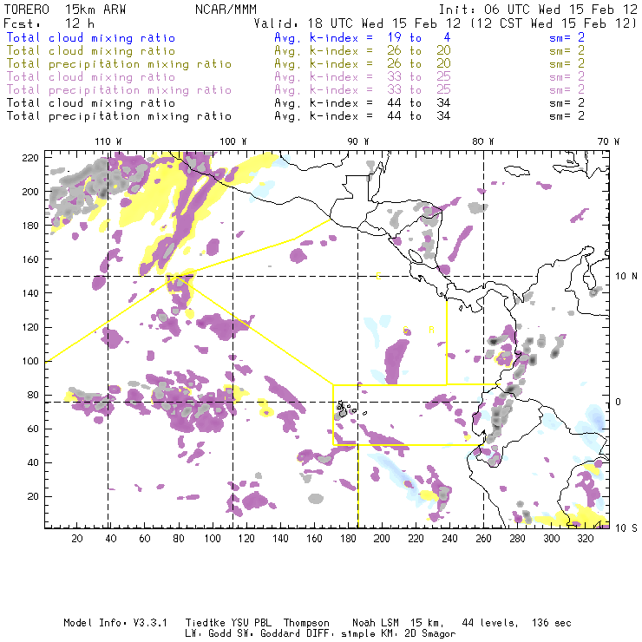Click the yellow 'R' marker on the map
642x642 pixels.
431,330
